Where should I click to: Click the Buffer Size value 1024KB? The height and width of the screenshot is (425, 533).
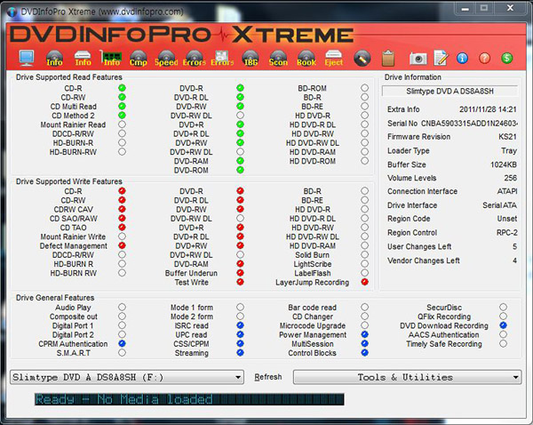(x=504, y=164)
